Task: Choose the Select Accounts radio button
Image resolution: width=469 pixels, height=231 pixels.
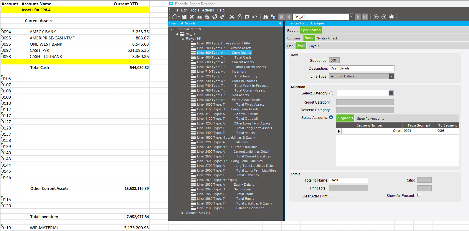Action: [331, 117]
